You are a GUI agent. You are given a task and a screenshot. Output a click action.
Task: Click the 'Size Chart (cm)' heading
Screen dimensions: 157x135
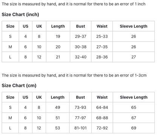tap(19, 85)
